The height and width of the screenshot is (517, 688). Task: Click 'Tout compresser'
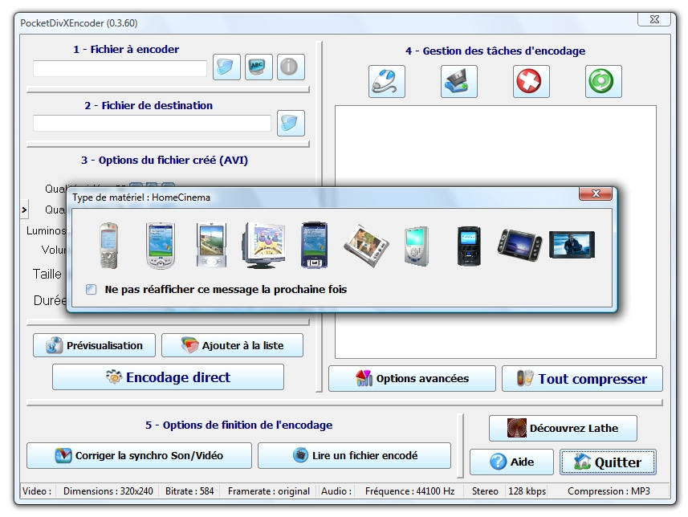[582, 378]
